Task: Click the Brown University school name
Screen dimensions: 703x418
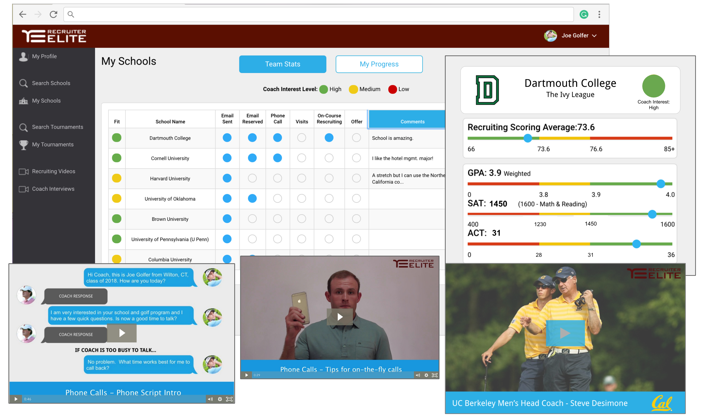Action: (x=170, y=219)
